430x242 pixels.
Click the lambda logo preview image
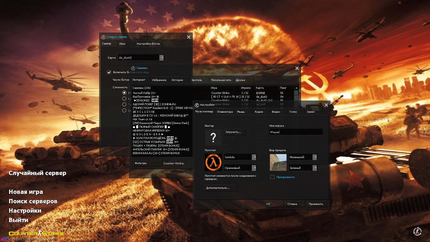click(x=213, y=162)
